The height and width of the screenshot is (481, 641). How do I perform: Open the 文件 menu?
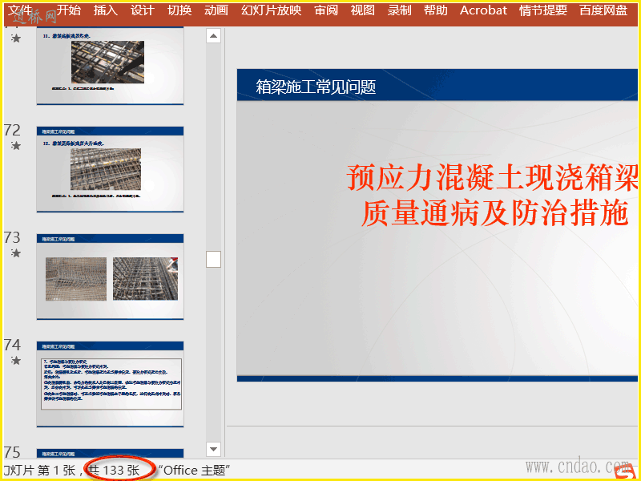click(19, 10)
